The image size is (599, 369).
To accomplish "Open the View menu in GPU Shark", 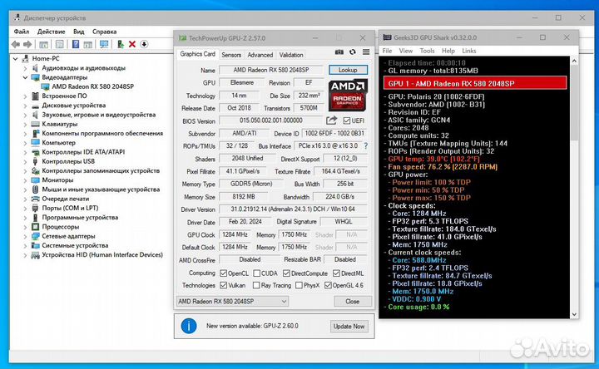I will 406,51.
